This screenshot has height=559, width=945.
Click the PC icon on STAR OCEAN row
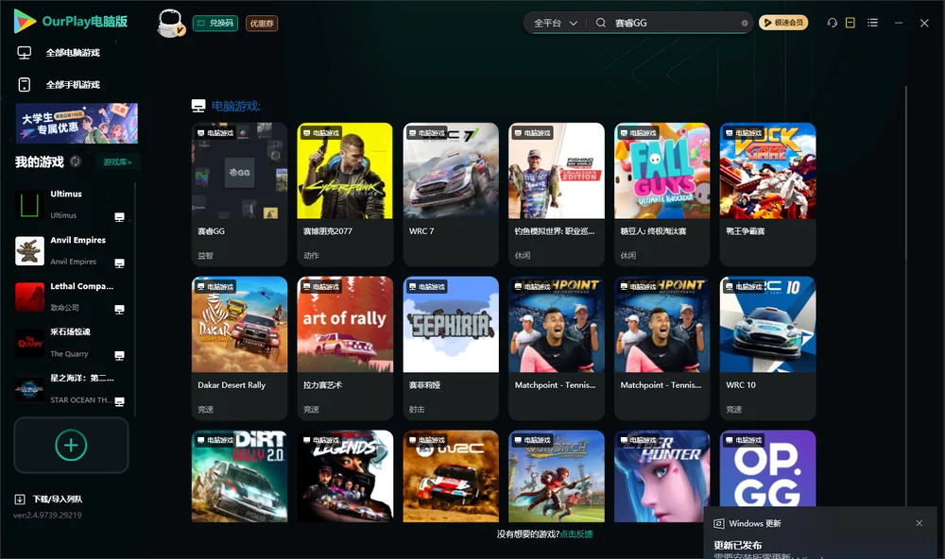[119, 402]
